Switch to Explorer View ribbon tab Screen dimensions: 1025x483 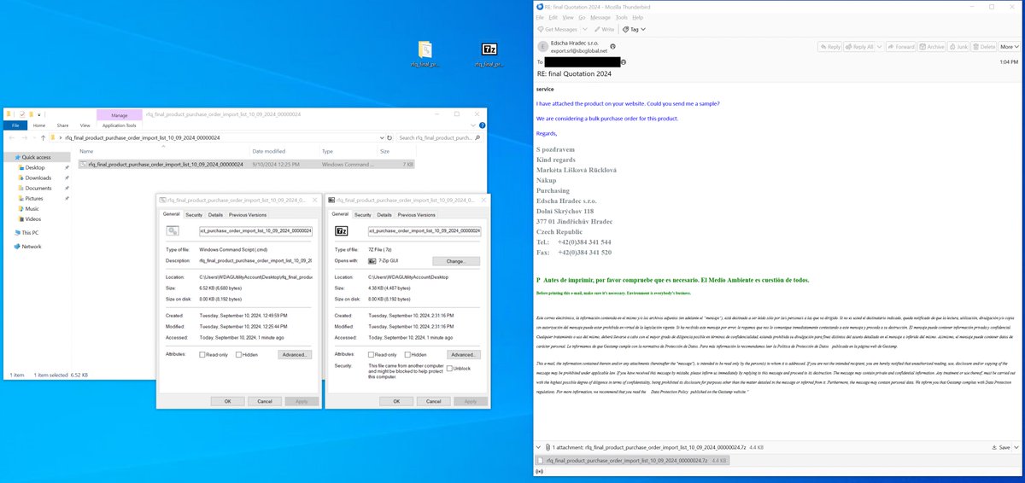(85, 125)
